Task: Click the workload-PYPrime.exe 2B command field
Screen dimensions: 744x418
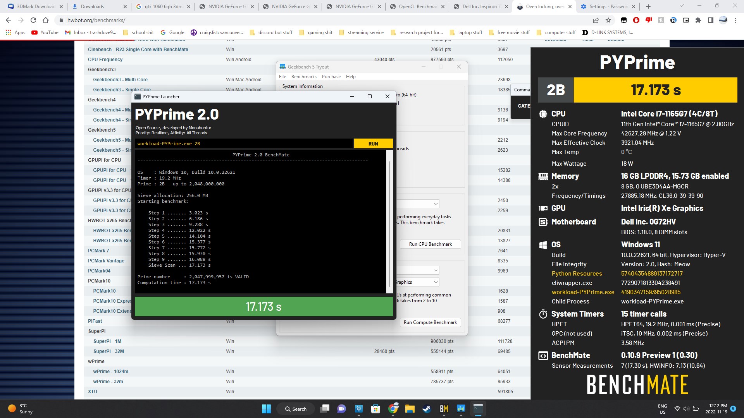Action: point(244,144)
